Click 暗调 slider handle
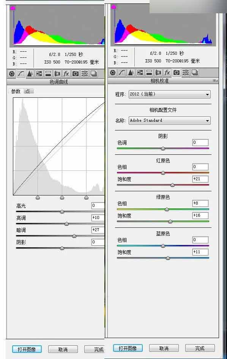This screenshot has width=227, height=359. click(x=74, y=236)
